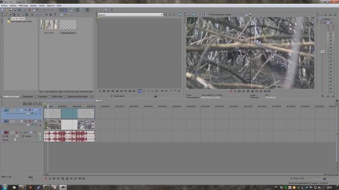
Task: Solo video track 1
Action: 40,110
